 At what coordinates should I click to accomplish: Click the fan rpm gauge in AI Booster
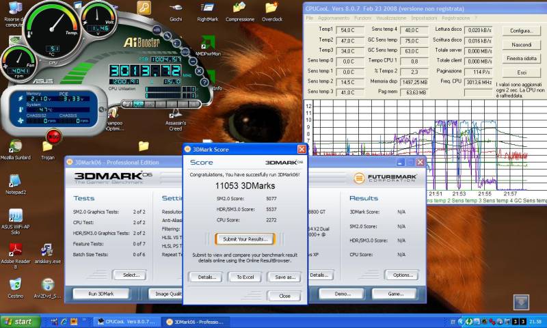pyautogui.click(x=18, y=64)
